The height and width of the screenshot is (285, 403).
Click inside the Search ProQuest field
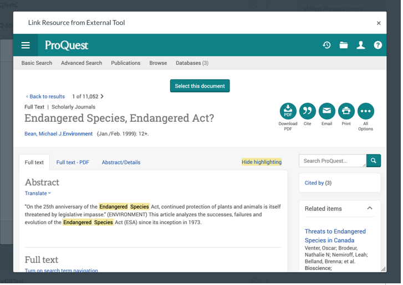(x=332, y=161)
